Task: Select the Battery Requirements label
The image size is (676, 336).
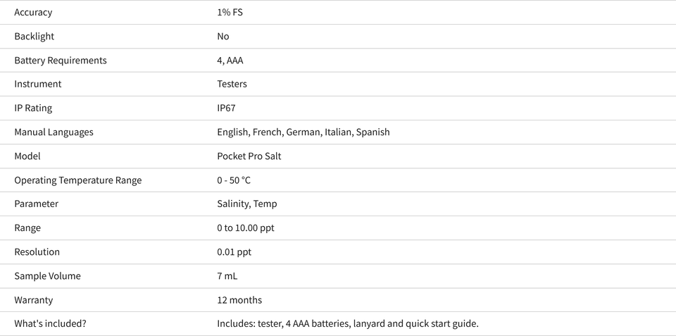Action: 61,61
